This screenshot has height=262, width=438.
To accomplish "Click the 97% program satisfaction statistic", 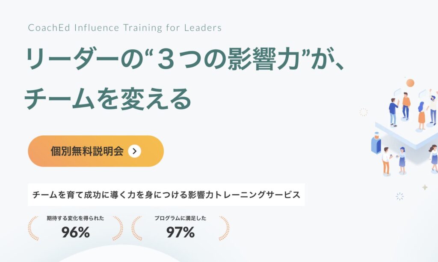I will [181, 232].
